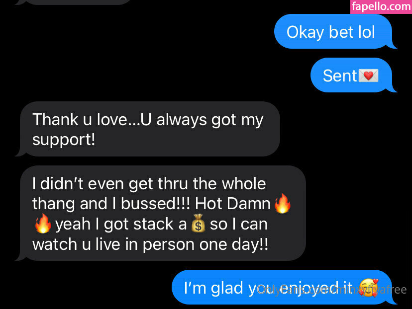Tap the fire emoji before yeah
412x309 pixels.
[43, 224]
